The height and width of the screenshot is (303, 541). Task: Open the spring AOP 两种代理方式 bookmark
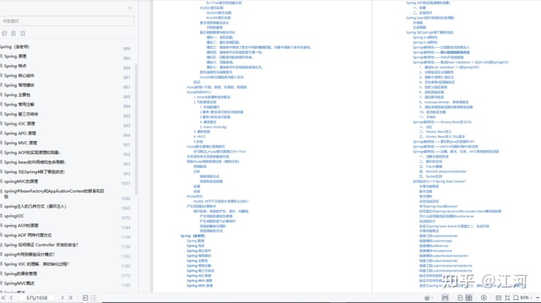28,235
